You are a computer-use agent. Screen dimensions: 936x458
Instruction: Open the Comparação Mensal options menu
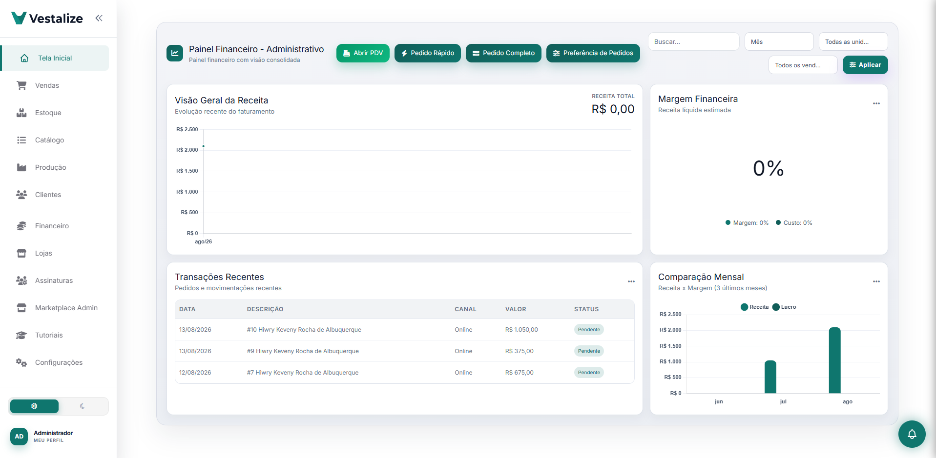pos(876,281)
